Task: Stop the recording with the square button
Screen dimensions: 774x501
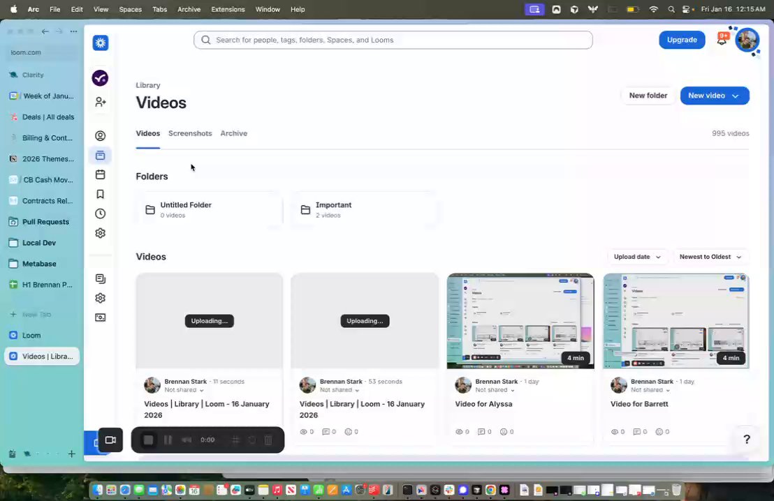Action: (x=148, y=440)
